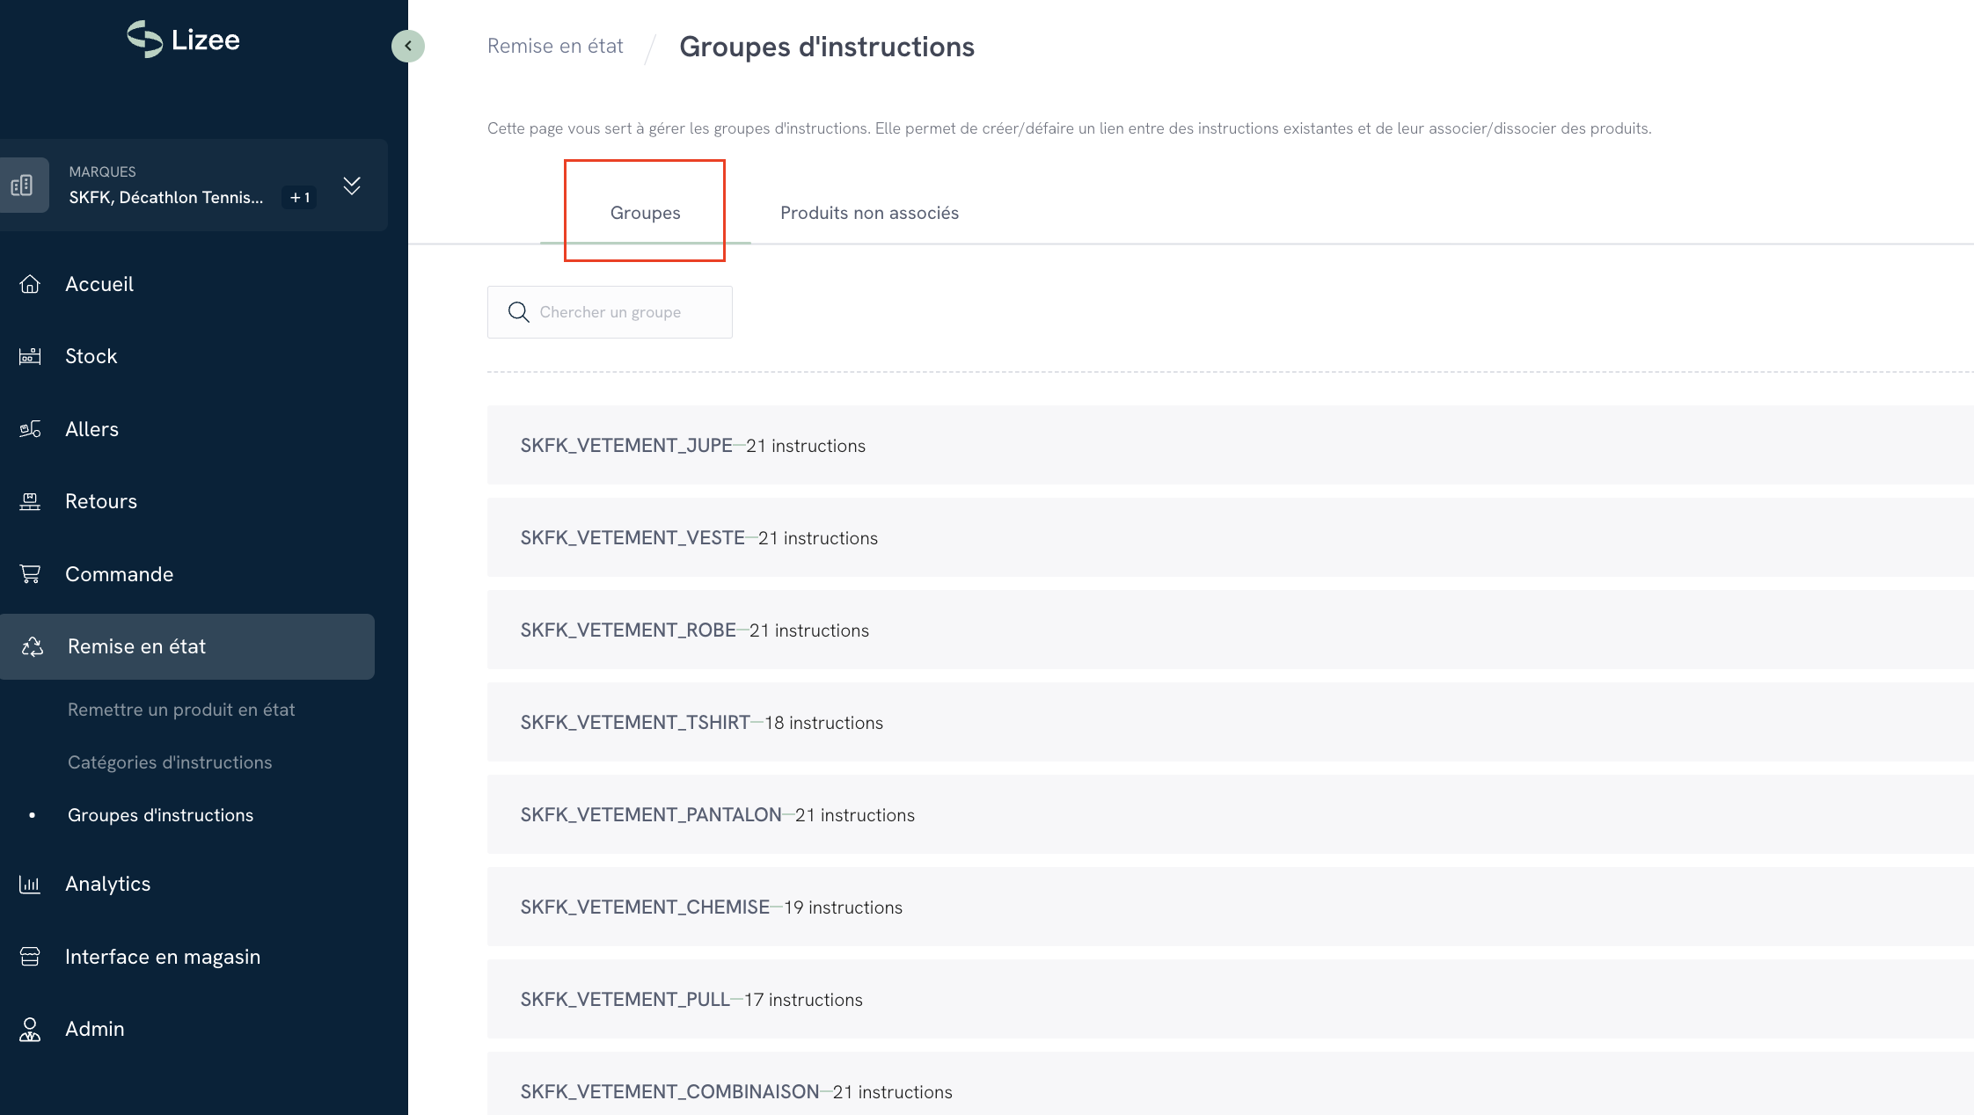Click the Interface en magasin store icon
The height and width of the screenshot is (1115, 1974).
point(30,957)
